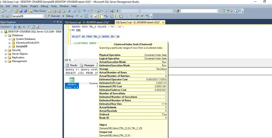Open the 100 % zoom dropdown

pyautogui.click(x=75, y=60)
